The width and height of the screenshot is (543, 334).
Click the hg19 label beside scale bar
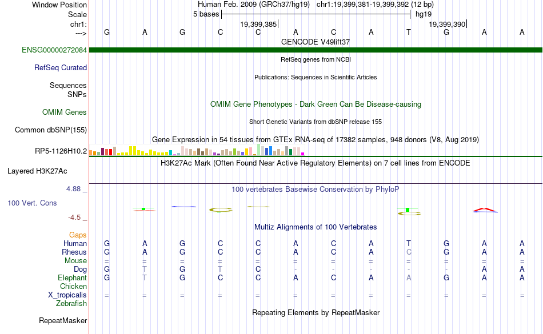(x=424, y=14)
